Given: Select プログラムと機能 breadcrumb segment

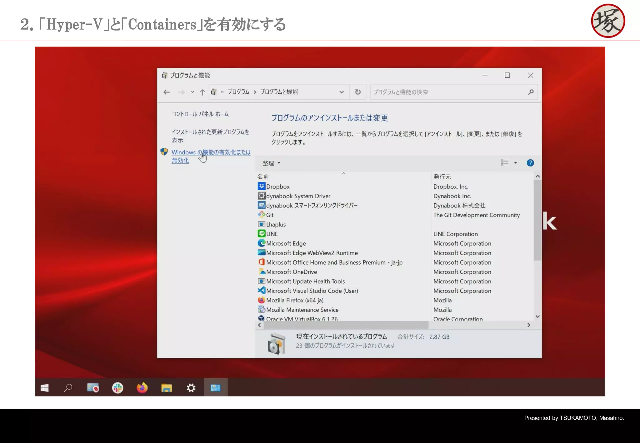Looking at the screenshot, I should click(x=279, y=92).
